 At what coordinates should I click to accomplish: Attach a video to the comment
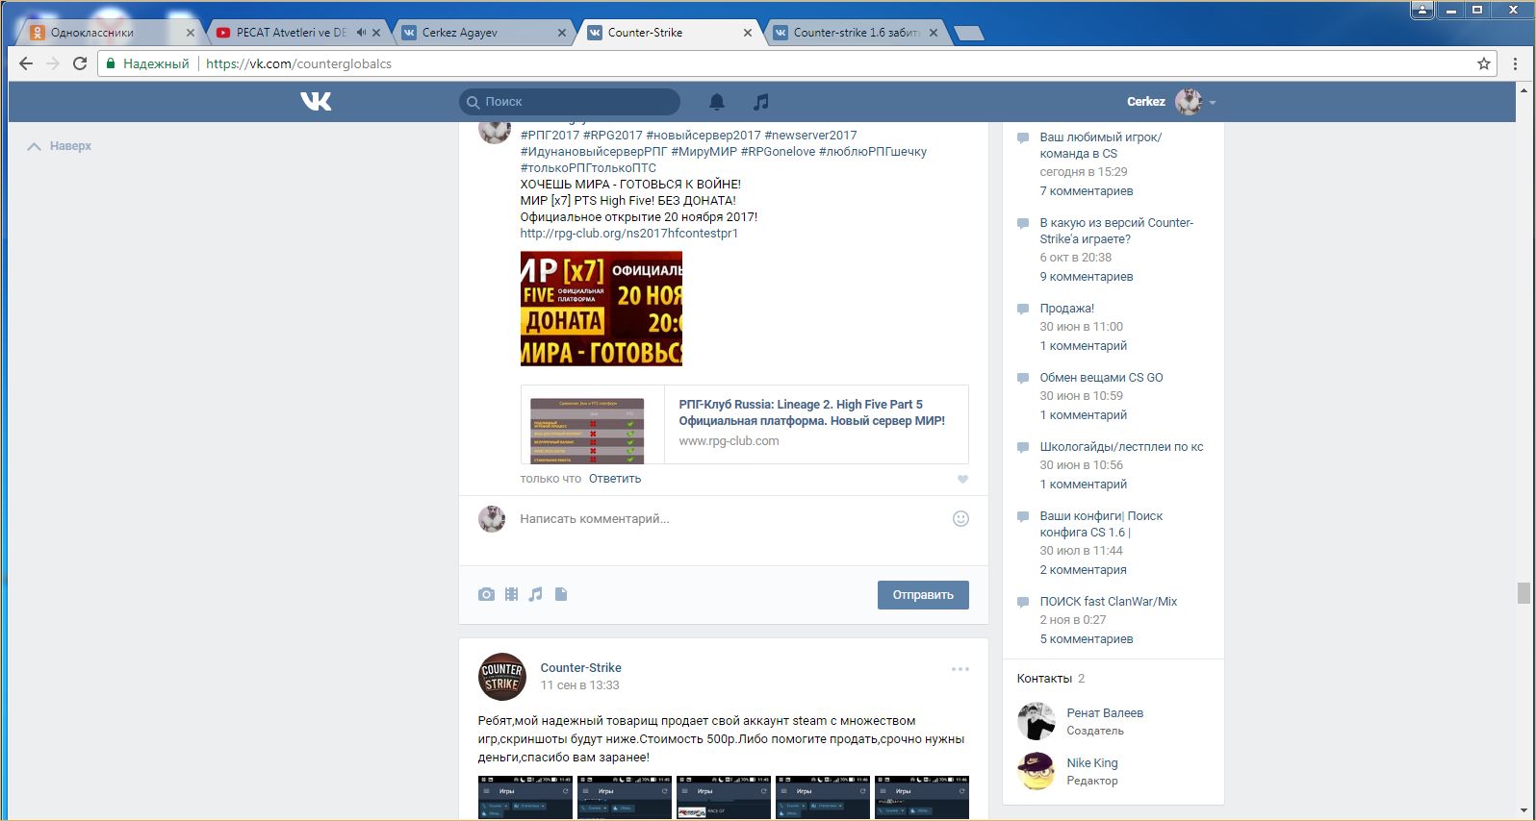pos(511,594)
